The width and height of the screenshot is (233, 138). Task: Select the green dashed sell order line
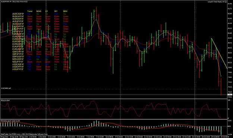coord(114,89)
